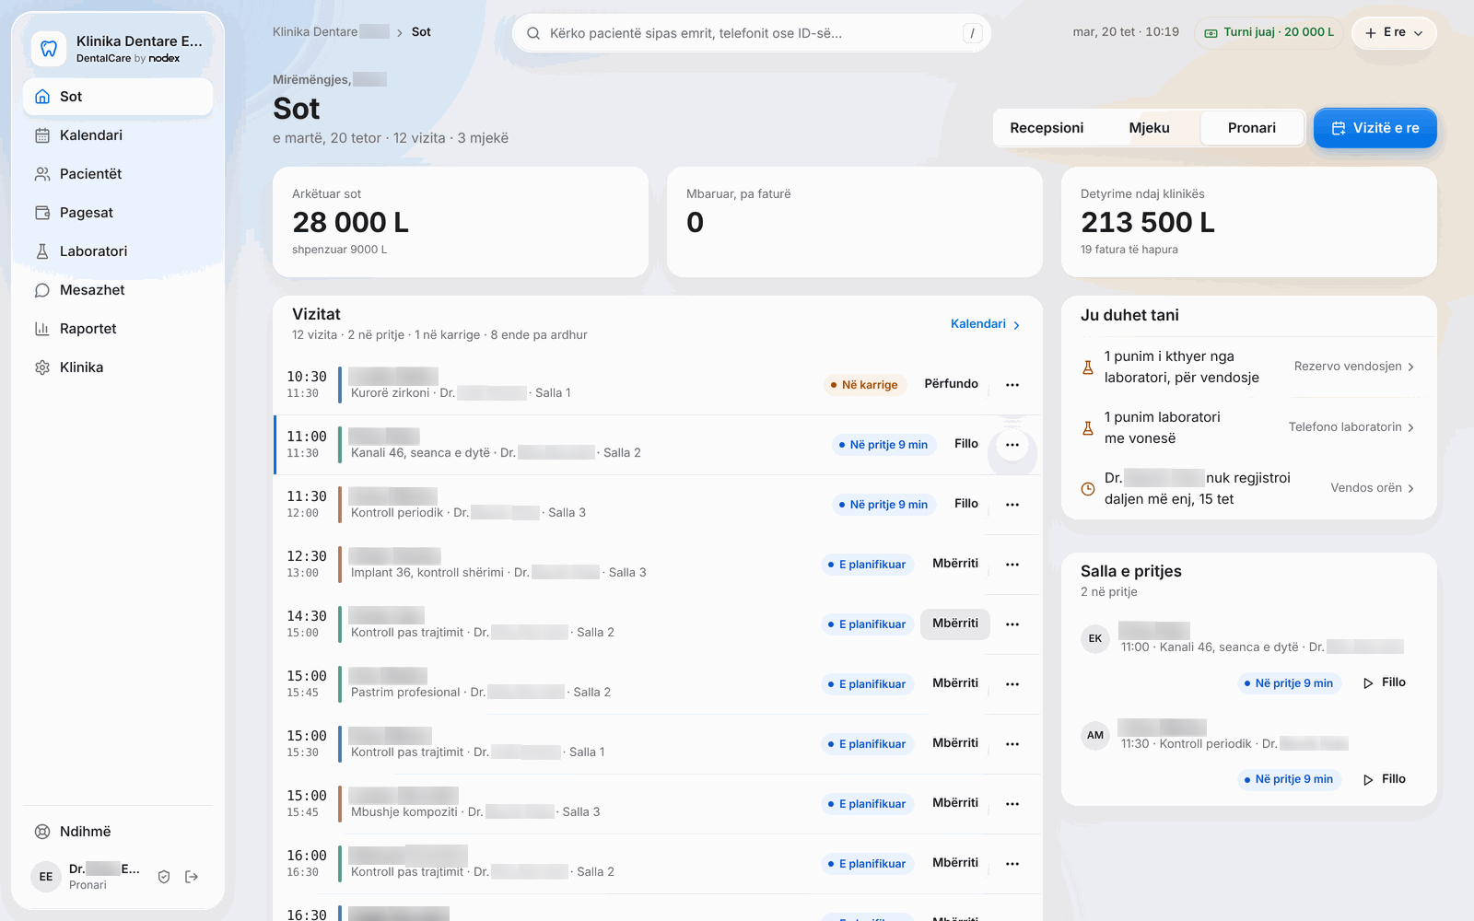The height and width of the screenshot is (921, 1474).
Task: Click the Laboratori flask icon in sidebar
Action: (x=42, y=251)
